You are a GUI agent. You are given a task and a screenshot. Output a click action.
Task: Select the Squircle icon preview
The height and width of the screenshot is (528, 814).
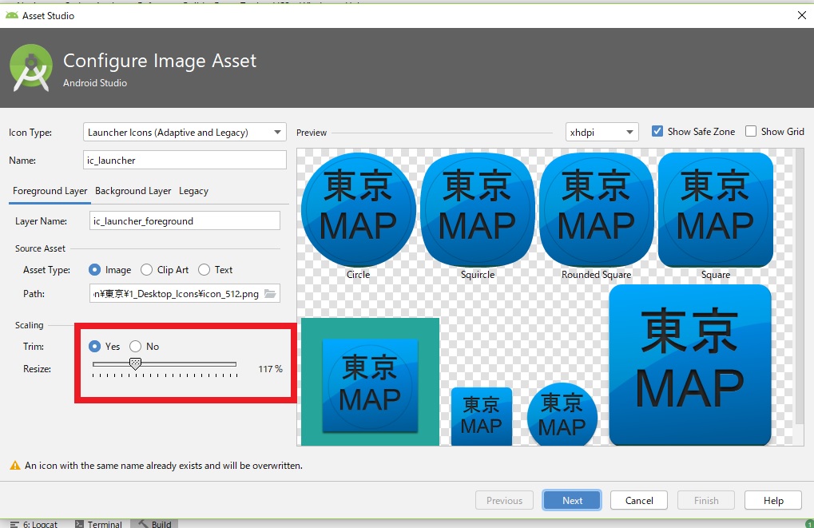click(477, 209)
